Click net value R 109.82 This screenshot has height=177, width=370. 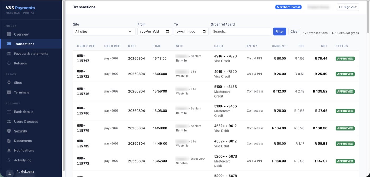(320, 91)
